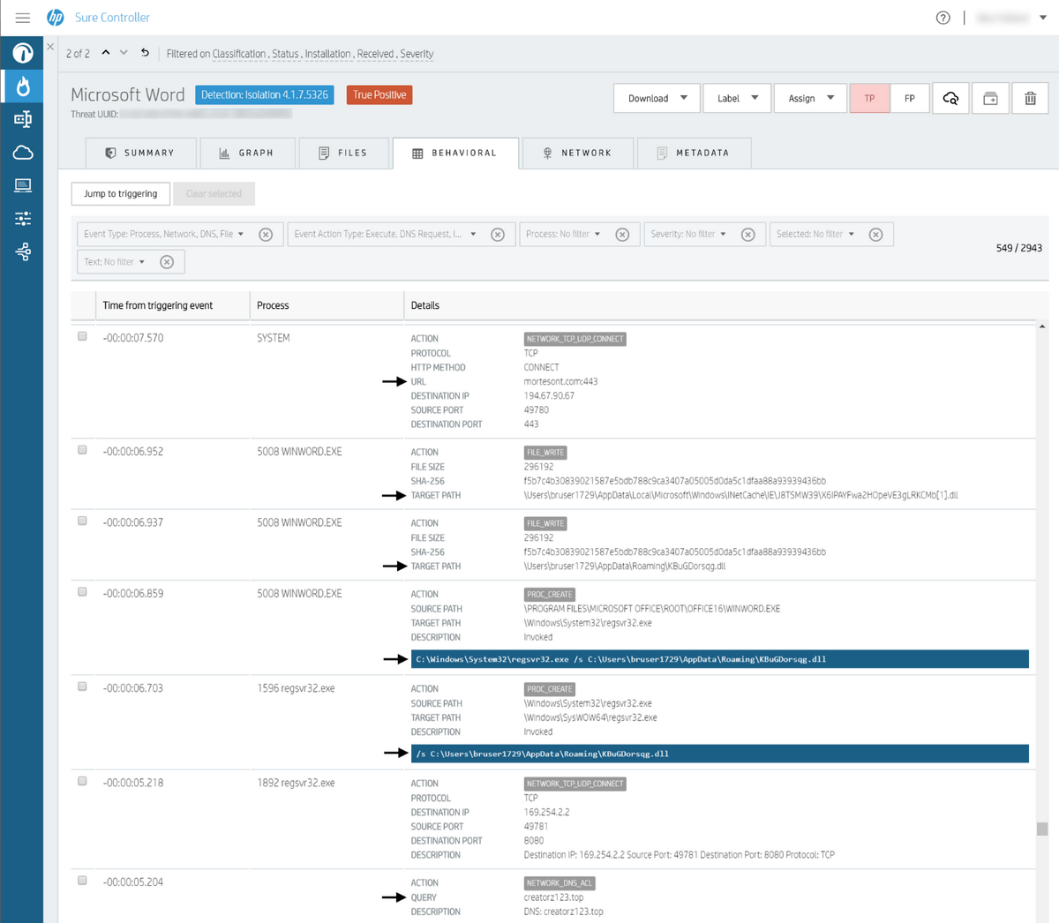Open the threats flame sidebar icon
Screen dimensions: 1059x923
tap(23, 86)
